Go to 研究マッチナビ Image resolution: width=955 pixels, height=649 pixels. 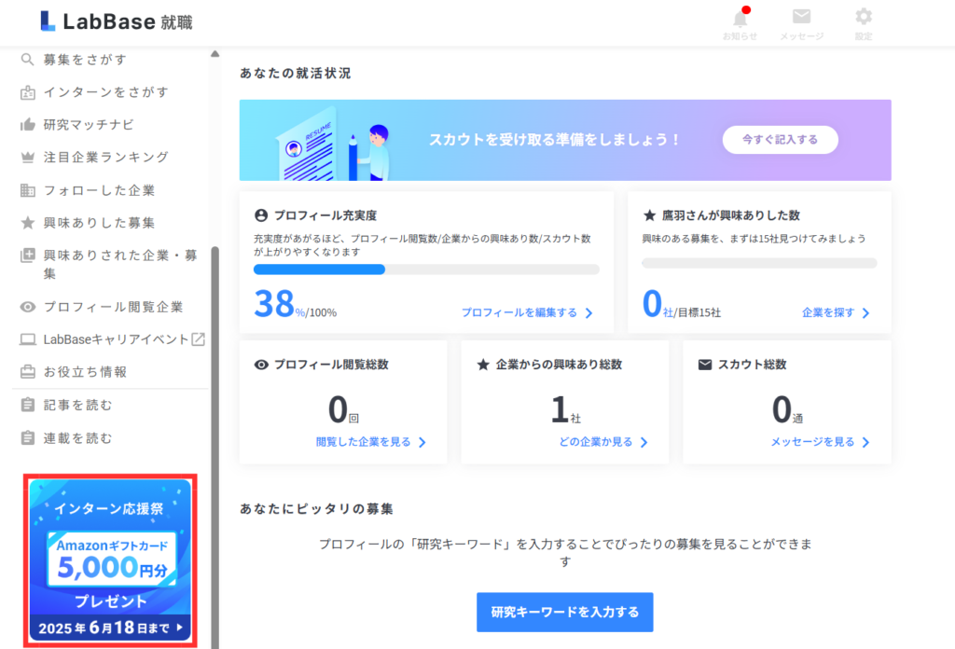tap(89, 125)
